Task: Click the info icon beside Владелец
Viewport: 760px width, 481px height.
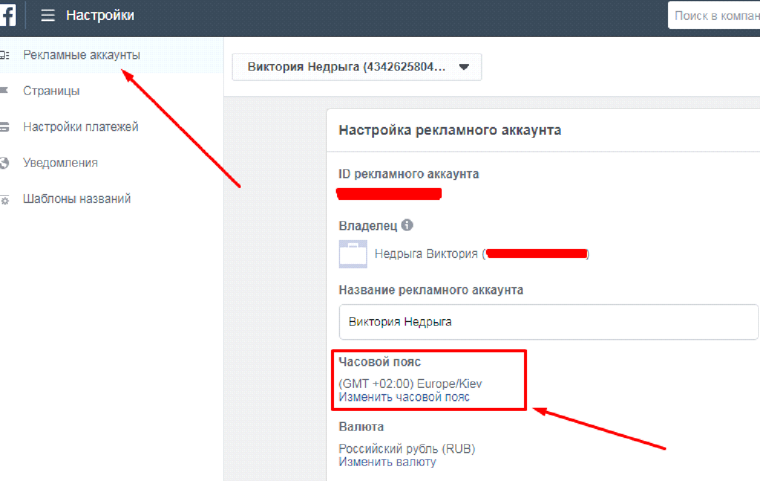Action: [x=407, y=225]
